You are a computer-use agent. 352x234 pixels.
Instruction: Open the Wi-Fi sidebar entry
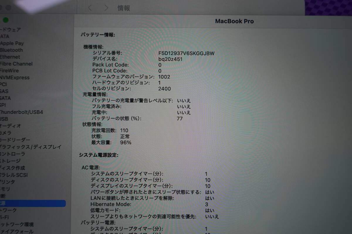pyautogui.click(x=4, y=217)
